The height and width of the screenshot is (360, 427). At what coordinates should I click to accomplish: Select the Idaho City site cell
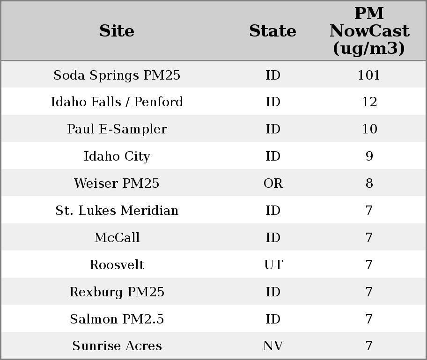click(x=117, y=156)
